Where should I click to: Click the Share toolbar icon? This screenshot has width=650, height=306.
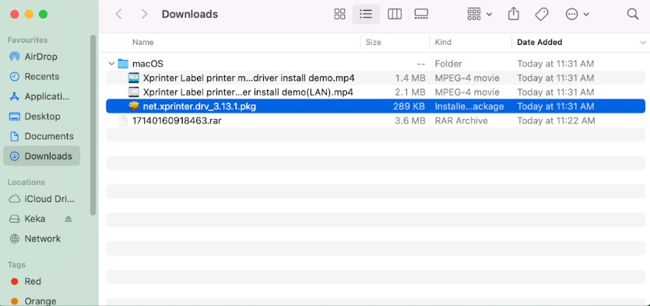[x=513, y=14]
